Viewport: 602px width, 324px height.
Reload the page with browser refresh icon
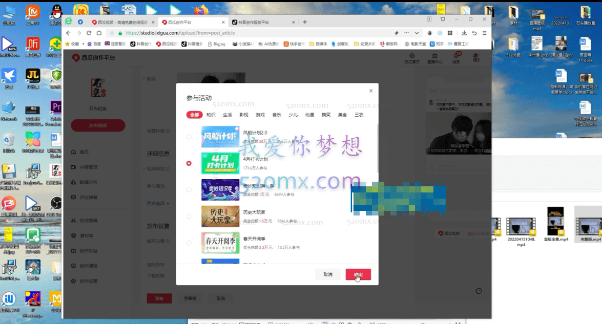click(89, 33)
